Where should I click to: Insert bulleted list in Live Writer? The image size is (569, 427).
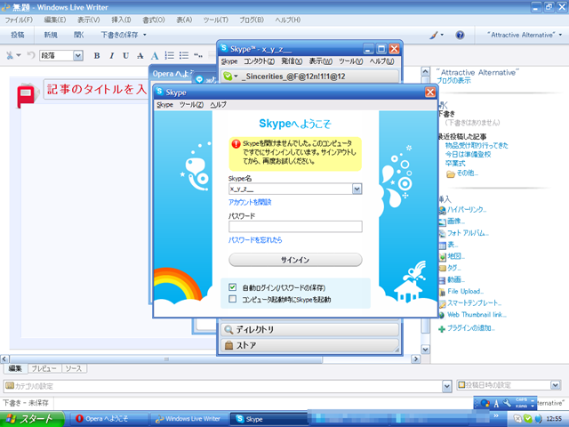click(184, 55)
